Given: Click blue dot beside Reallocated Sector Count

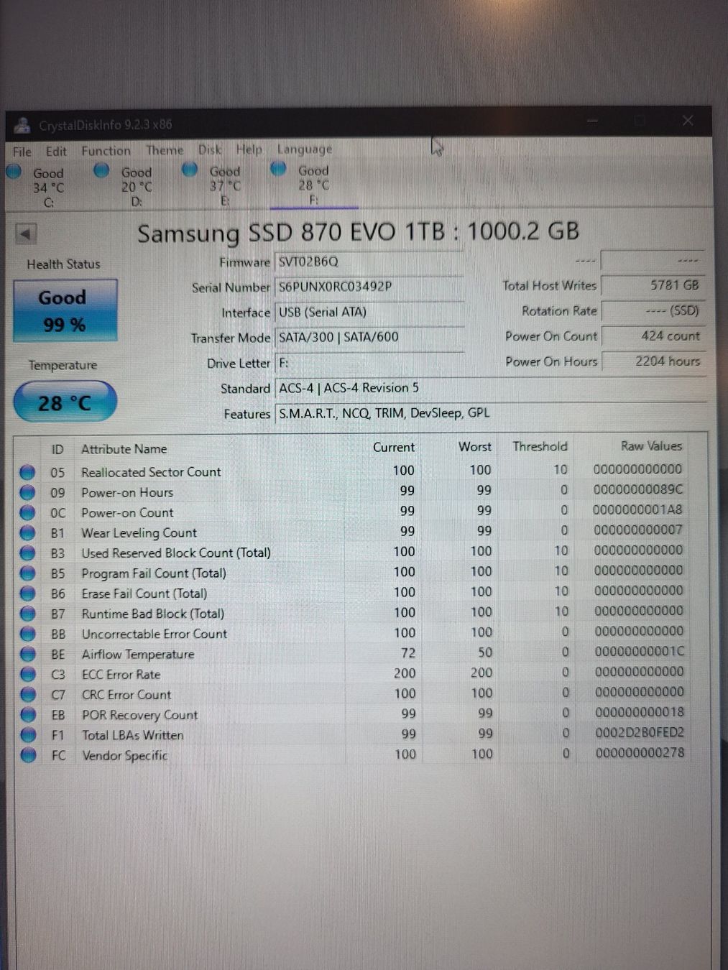Looking at the screenshot, I should [x=27, y=472].
